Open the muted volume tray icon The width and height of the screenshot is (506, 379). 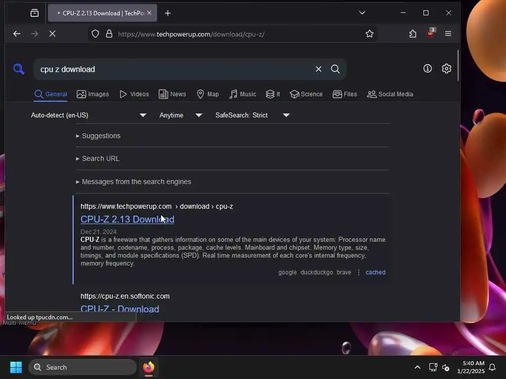pyautogui.click(x=446, y=367)
